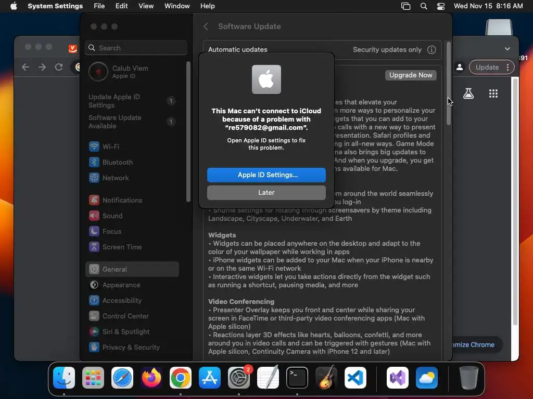Screen dimensions: 533x399
Task: Open Launchpad from the Dock
Action: point(93,378)
